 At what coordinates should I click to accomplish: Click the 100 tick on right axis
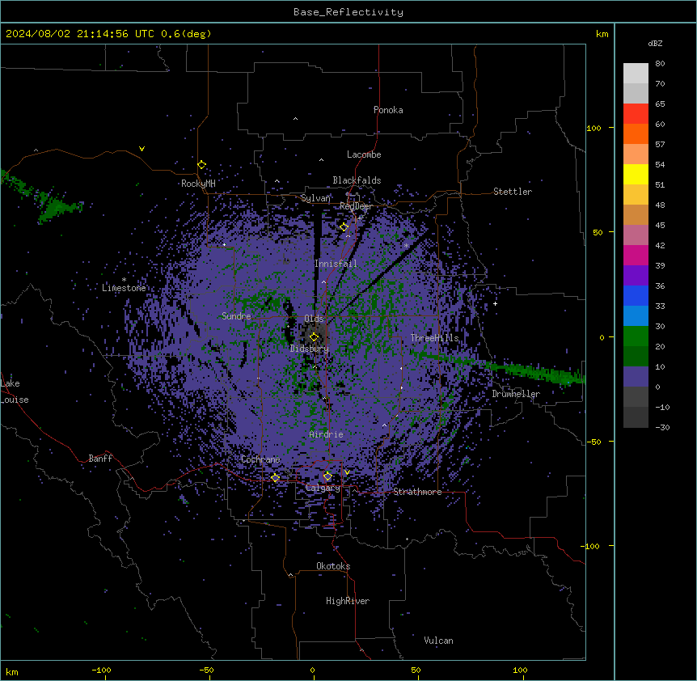594,128
